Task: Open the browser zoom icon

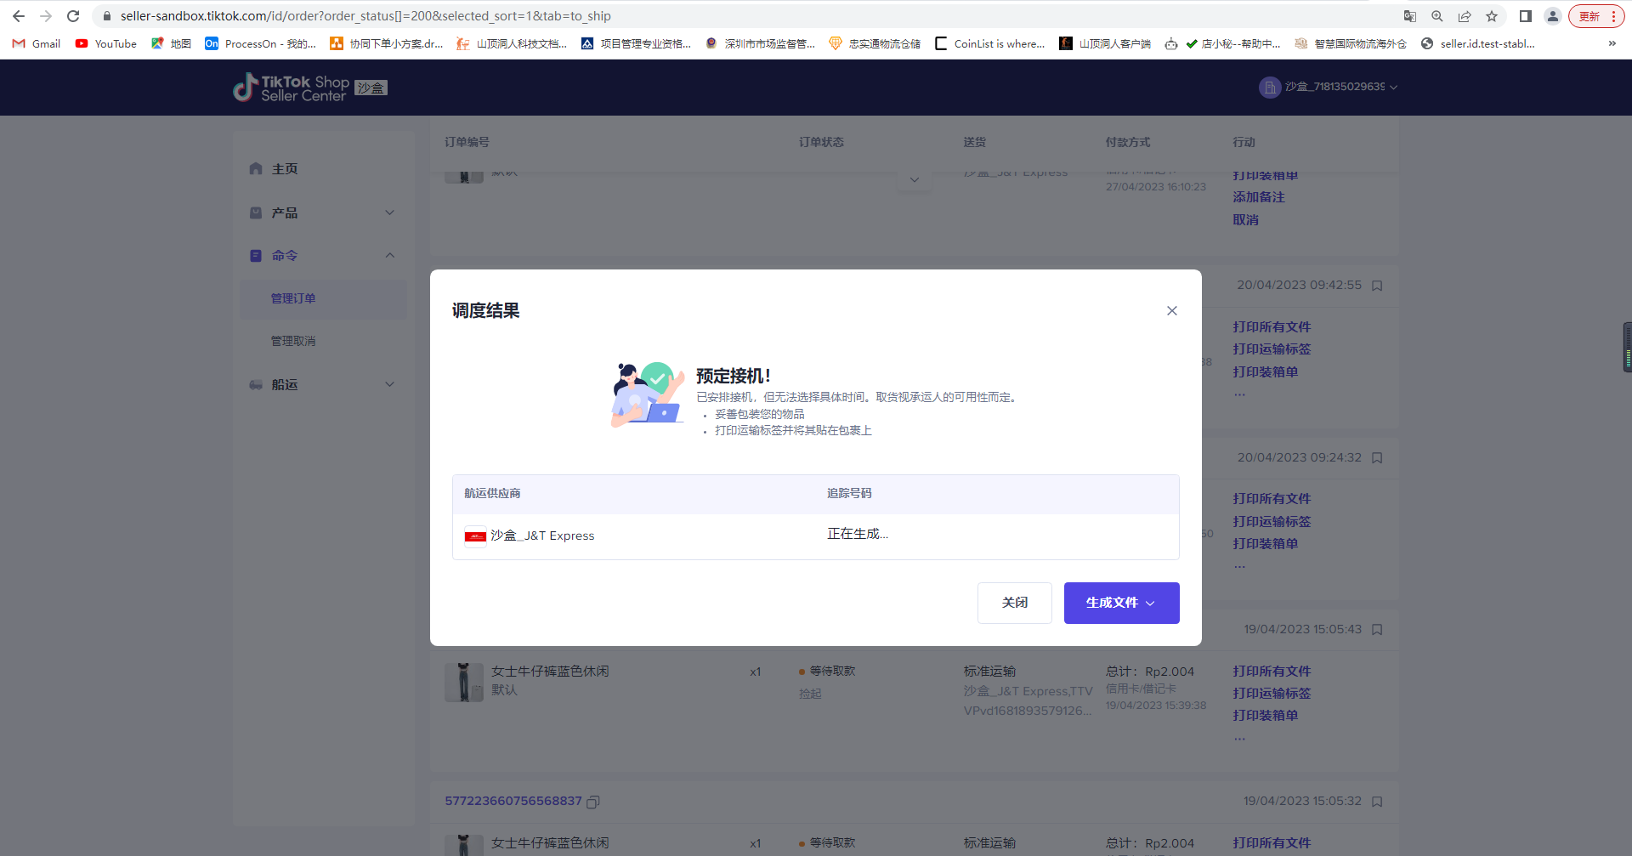Action: tap(1436, 16)
